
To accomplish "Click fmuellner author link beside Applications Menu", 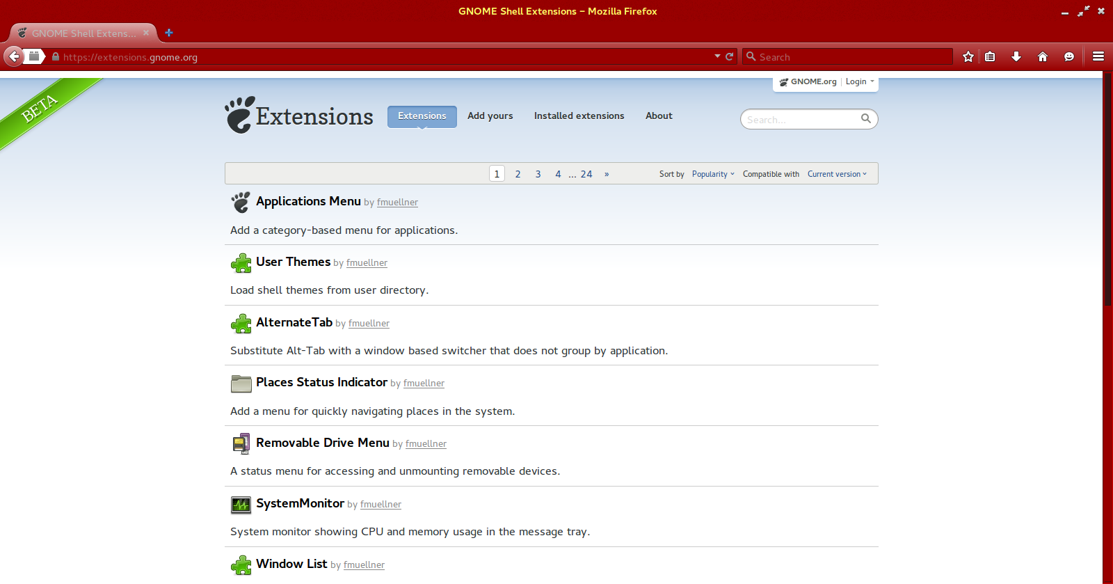I will pyautogui.click(x=397, y=203).
